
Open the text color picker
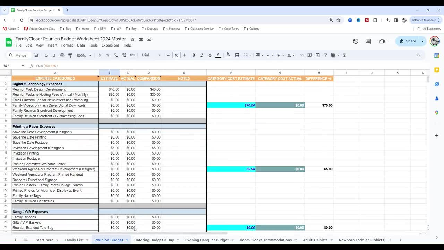[x=218, y=55]
